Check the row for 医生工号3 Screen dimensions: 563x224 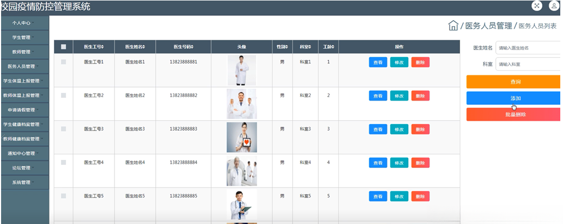pyautogui.click(x=64, y=129)
